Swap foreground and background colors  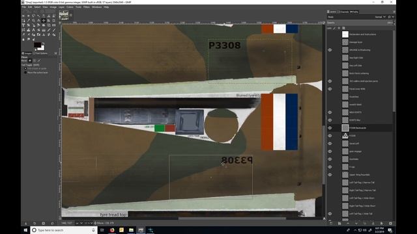[x=43, y=44]
